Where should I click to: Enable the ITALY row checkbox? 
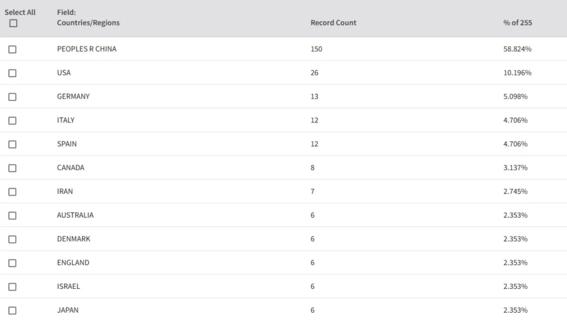click(12, 120)
